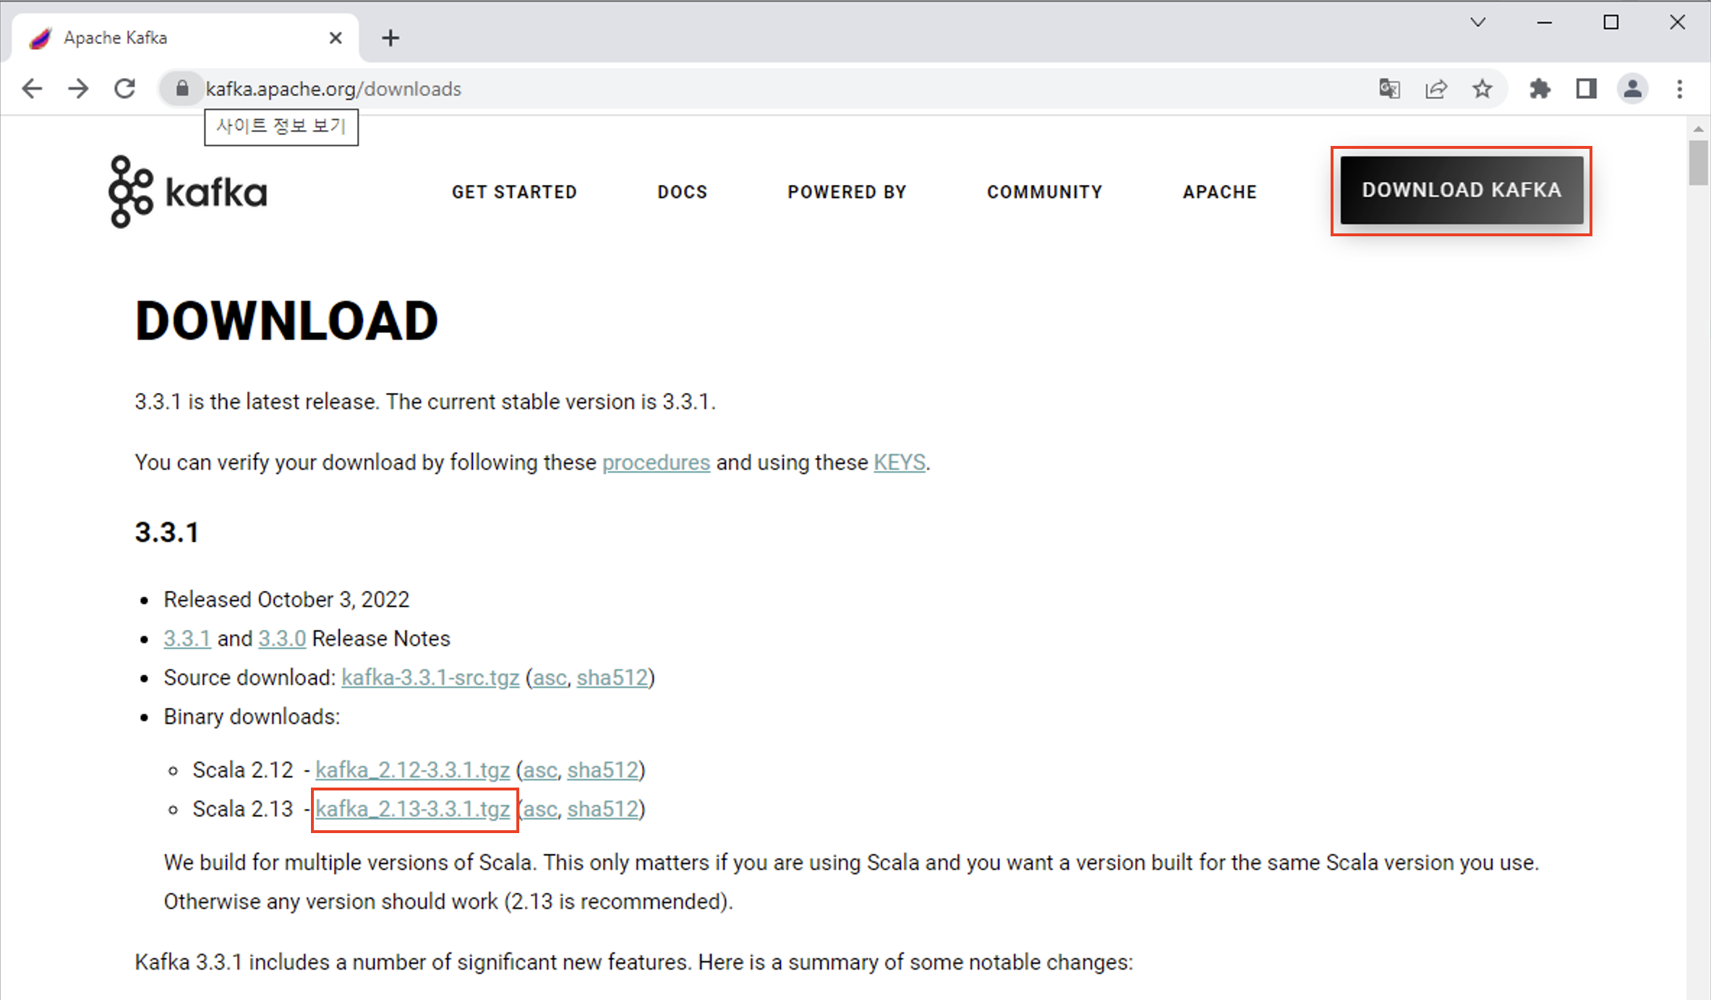Minimize the browser window

pyautogui.click(x=1545, y=22)
